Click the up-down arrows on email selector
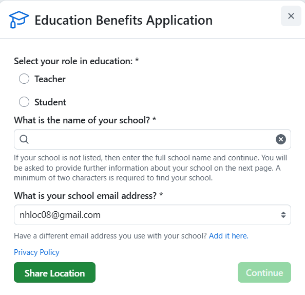 coord(283,215)
